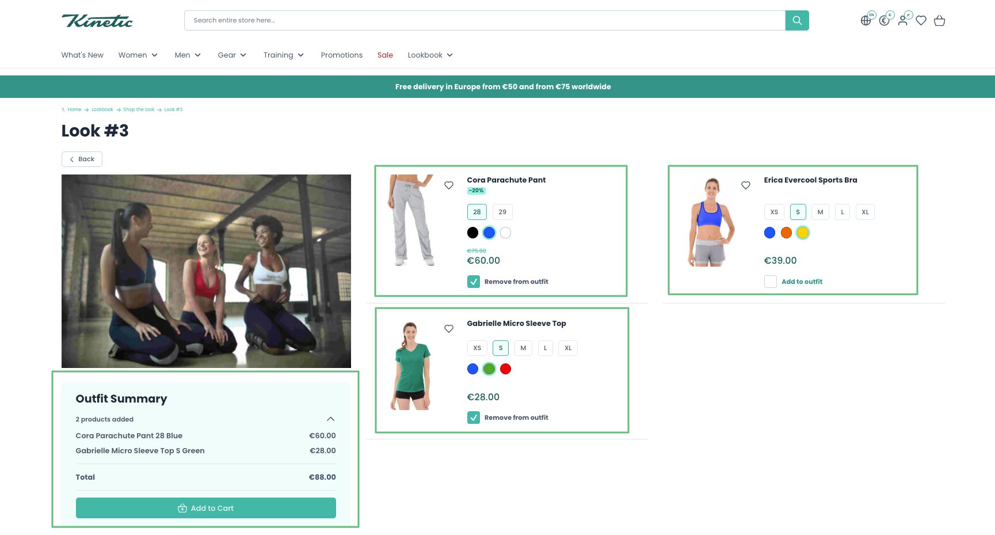The width and height of the screenshot is (995, 535).
Task: Go to the Promotions menu item
Action: (341, 55)
